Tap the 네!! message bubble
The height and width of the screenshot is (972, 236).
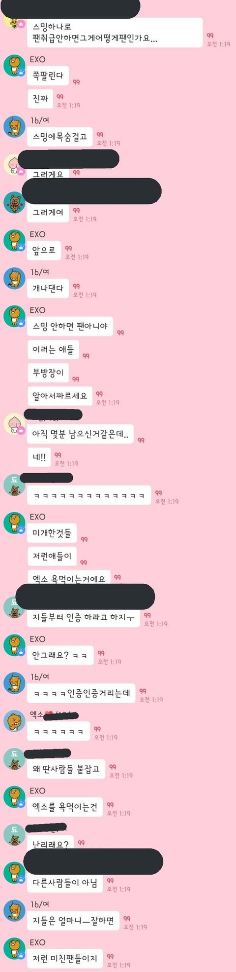(39, 457)
